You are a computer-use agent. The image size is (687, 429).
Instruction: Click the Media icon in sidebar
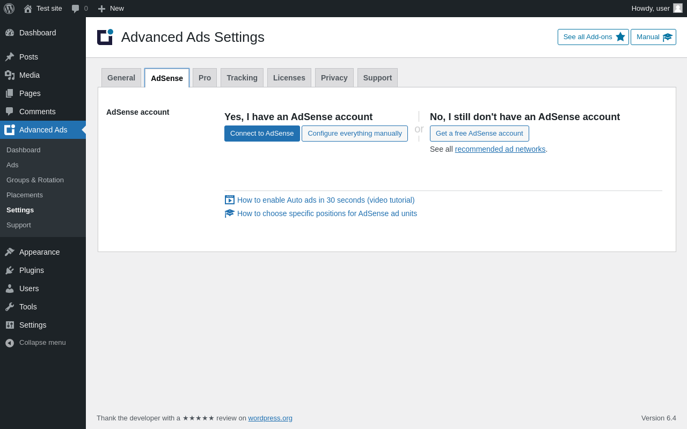(x=10, y=75)
